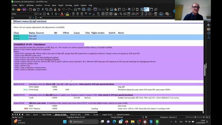Viewport: 222px width, 125px height.
Task: Add a new sheet with the plus button
Action: [22, 115]
